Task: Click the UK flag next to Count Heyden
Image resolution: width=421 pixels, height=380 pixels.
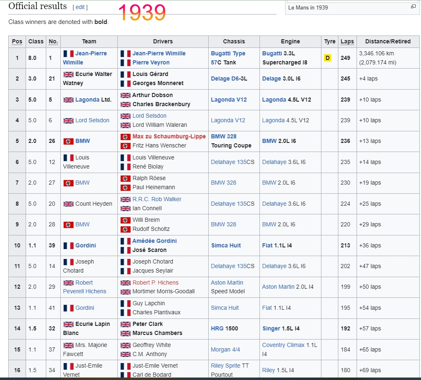Action: pos(69,204)
